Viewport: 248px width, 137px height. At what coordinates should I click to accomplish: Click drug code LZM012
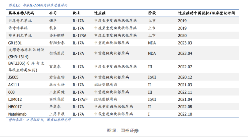[x=15, y=100]
